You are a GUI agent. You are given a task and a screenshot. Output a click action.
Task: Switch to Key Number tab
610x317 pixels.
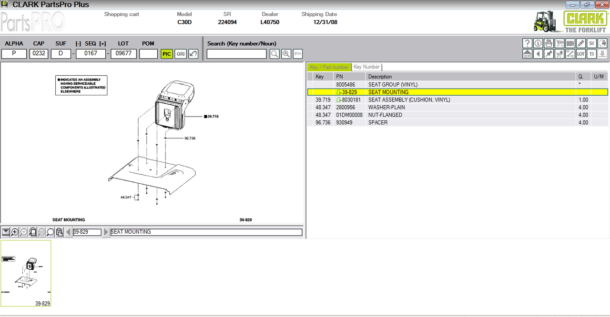366,67
